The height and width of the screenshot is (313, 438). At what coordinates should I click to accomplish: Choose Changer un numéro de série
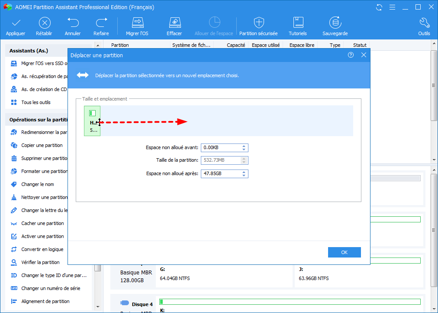point(45,288)
